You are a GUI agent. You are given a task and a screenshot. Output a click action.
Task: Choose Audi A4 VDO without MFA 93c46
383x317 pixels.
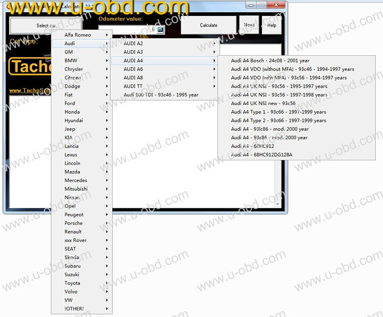click(x=297, y=69)
